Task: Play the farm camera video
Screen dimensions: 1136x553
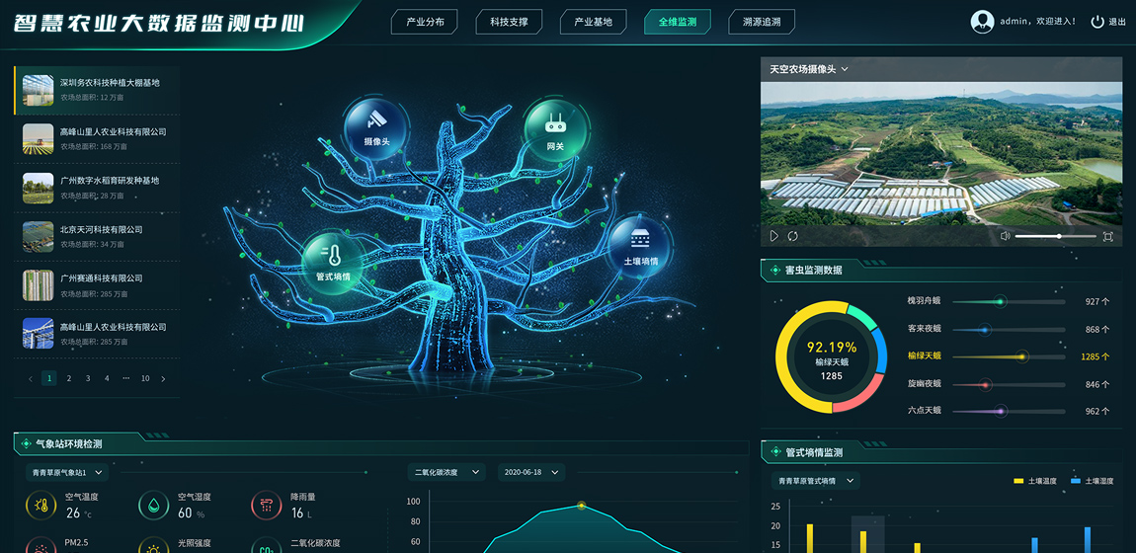Action: (x=774, y=236)
